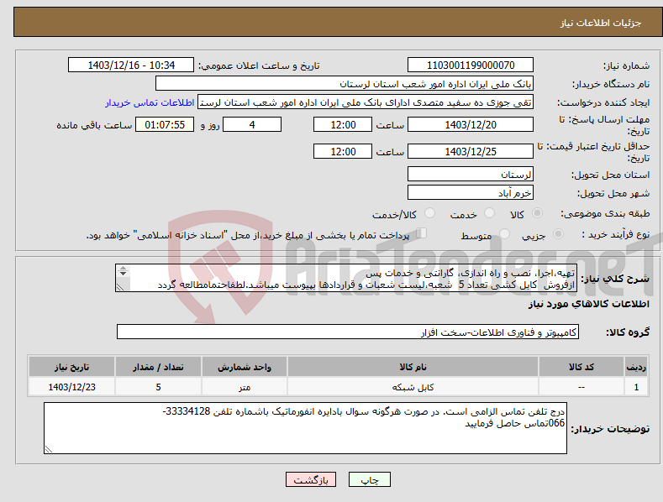
Task: Click the buyer notes resize handle
Action: (x=49, y=449)
